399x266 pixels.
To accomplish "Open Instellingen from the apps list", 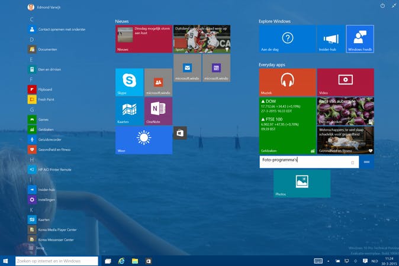I will (x=46, y=200).
